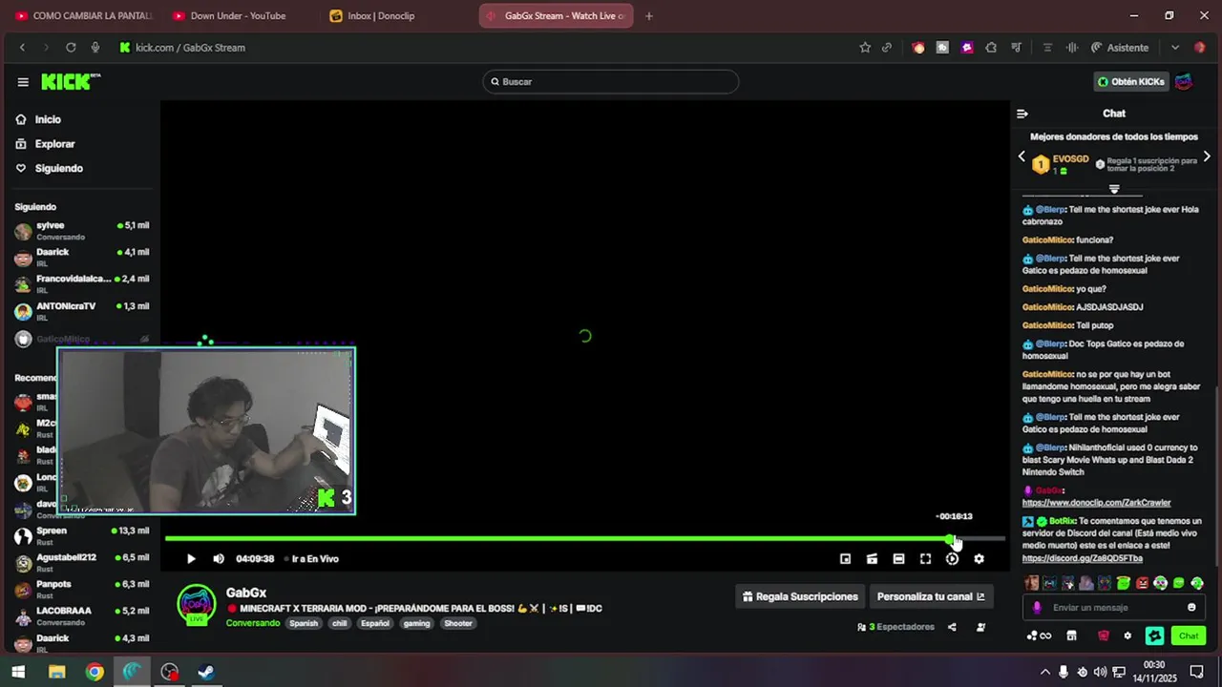Open LACOBRAAA channel in sidebar
1222x687 pixels.
(82, 615)
